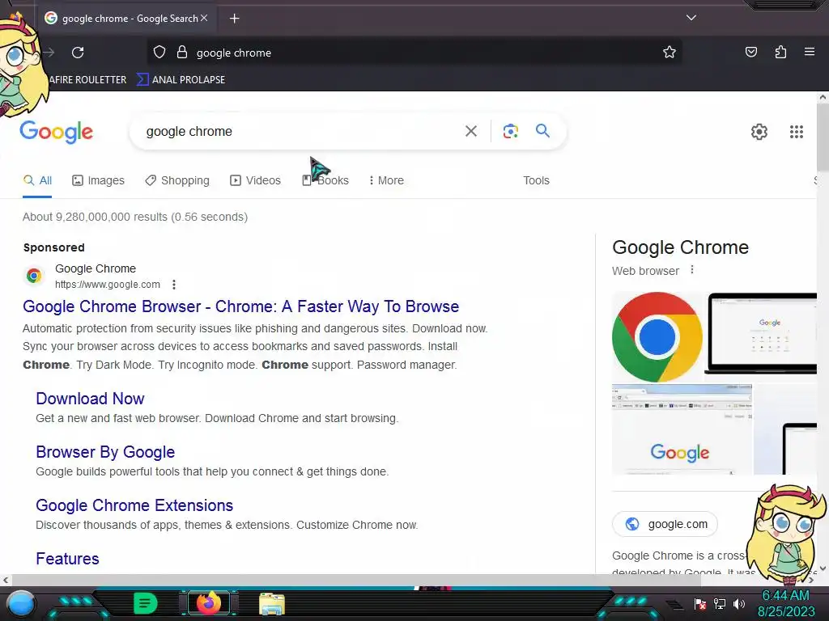The image size is (829, 621).
Task: Expand the More search filters menu
Action: (386, 180)
